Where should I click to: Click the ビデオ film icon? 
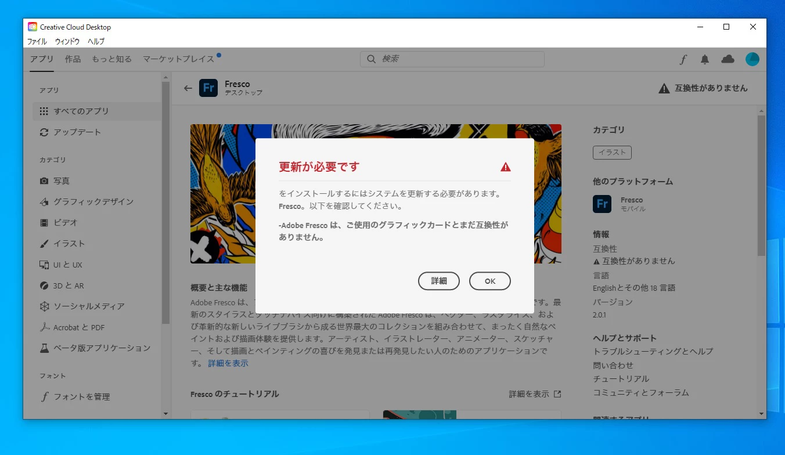point(44,223)
